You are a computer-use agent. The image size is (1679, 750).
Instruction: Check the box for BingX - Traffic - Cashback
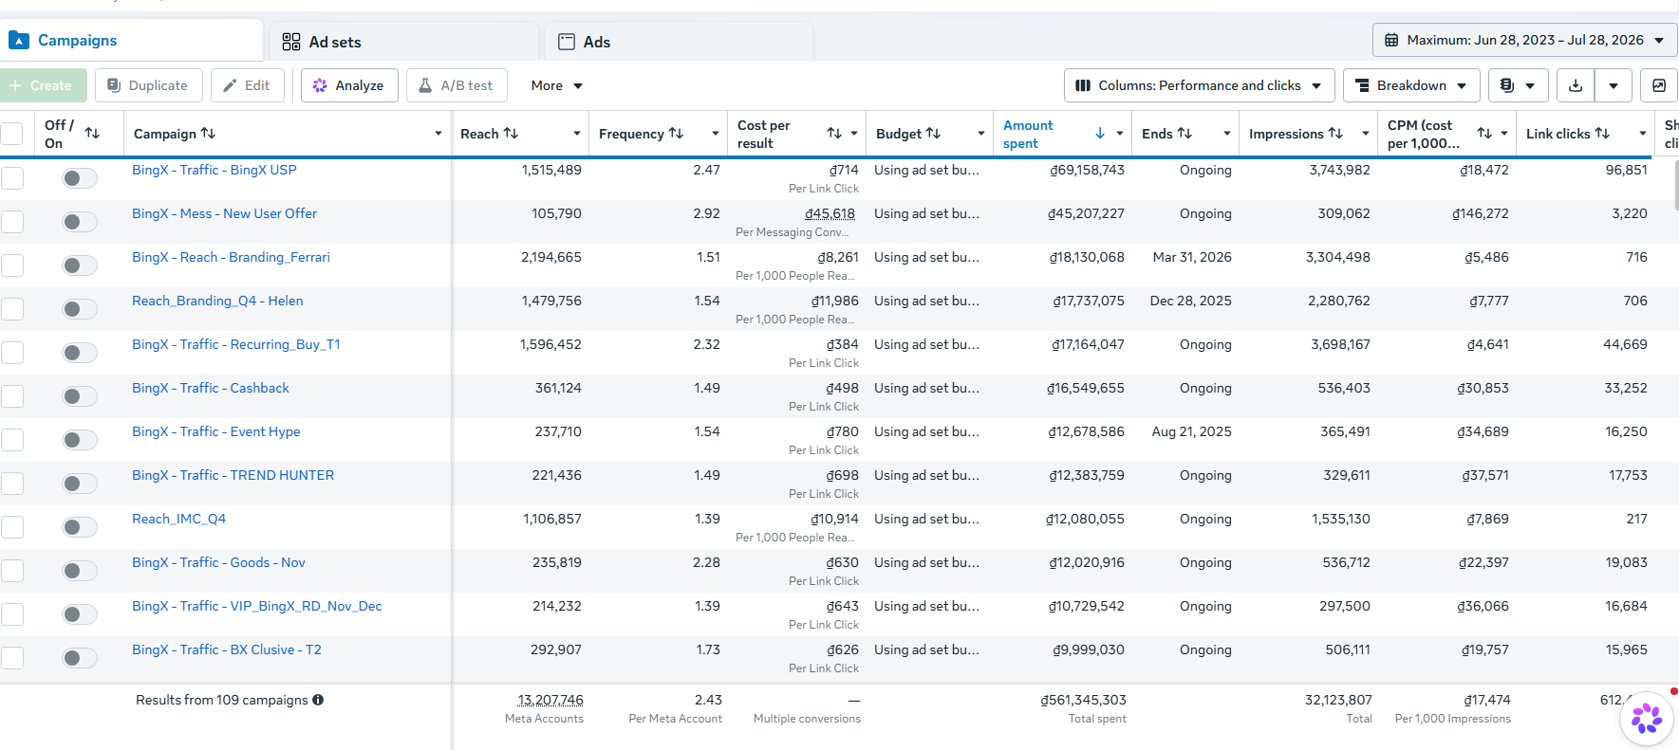pos(12,396)
